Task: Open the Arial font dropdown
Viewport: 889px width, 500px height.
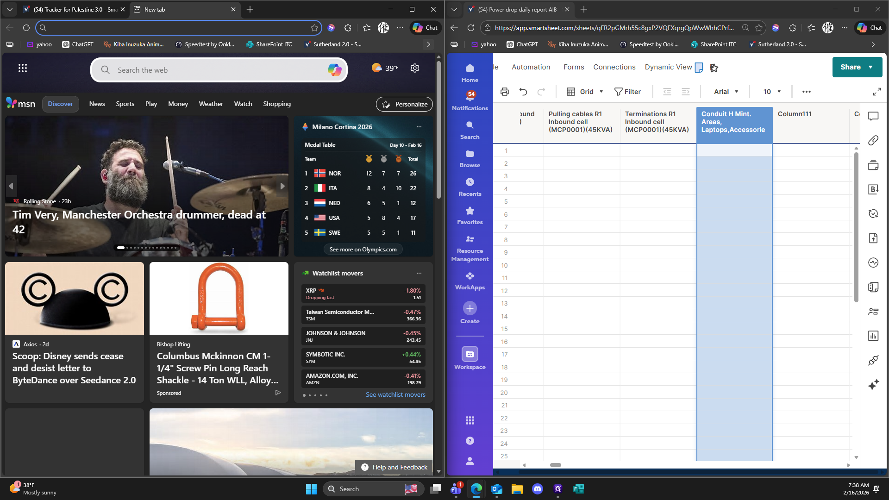Action: tap(726, 92)
